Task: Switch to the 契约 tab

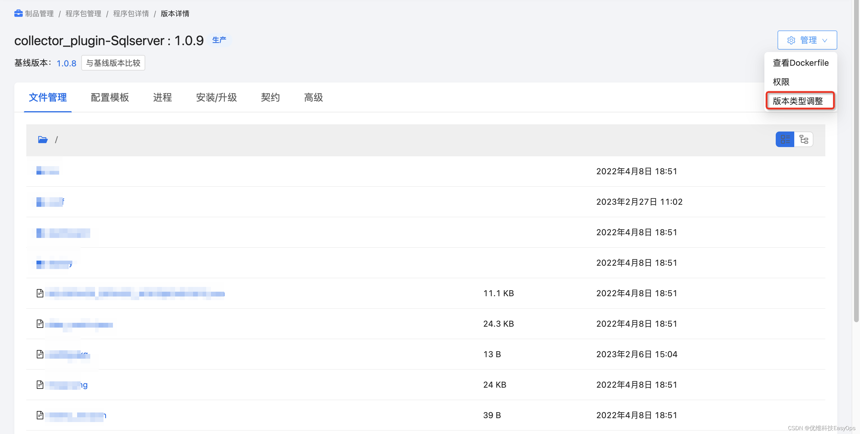Action: 270,97
